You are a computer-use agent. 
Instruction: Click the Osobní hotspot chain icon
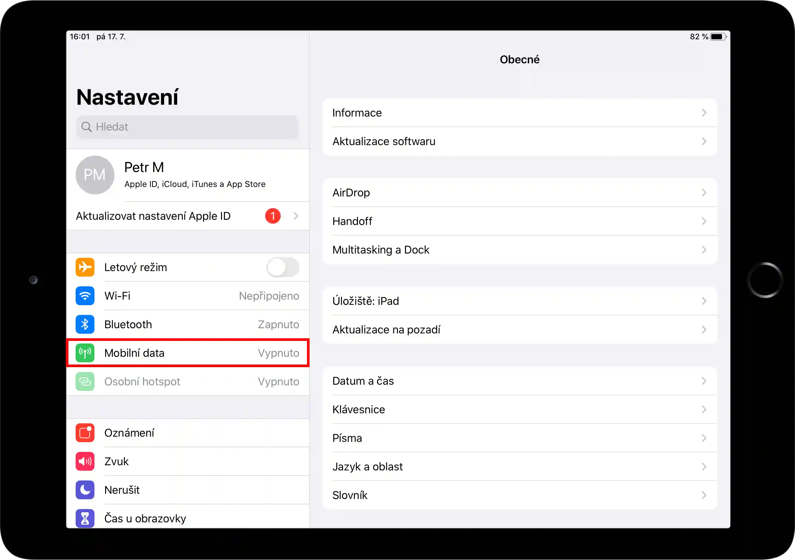(85, 381)
